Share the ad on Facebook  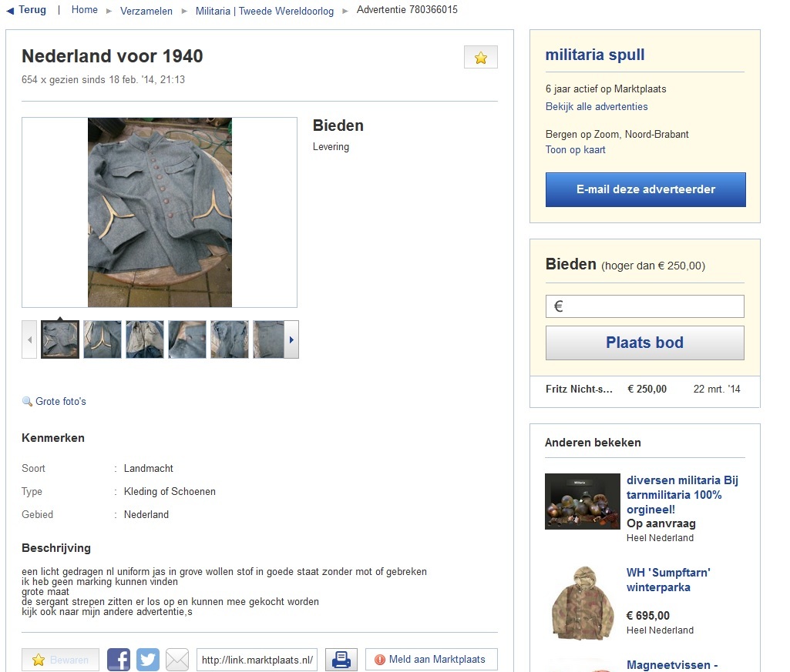[x=119, y=660]
